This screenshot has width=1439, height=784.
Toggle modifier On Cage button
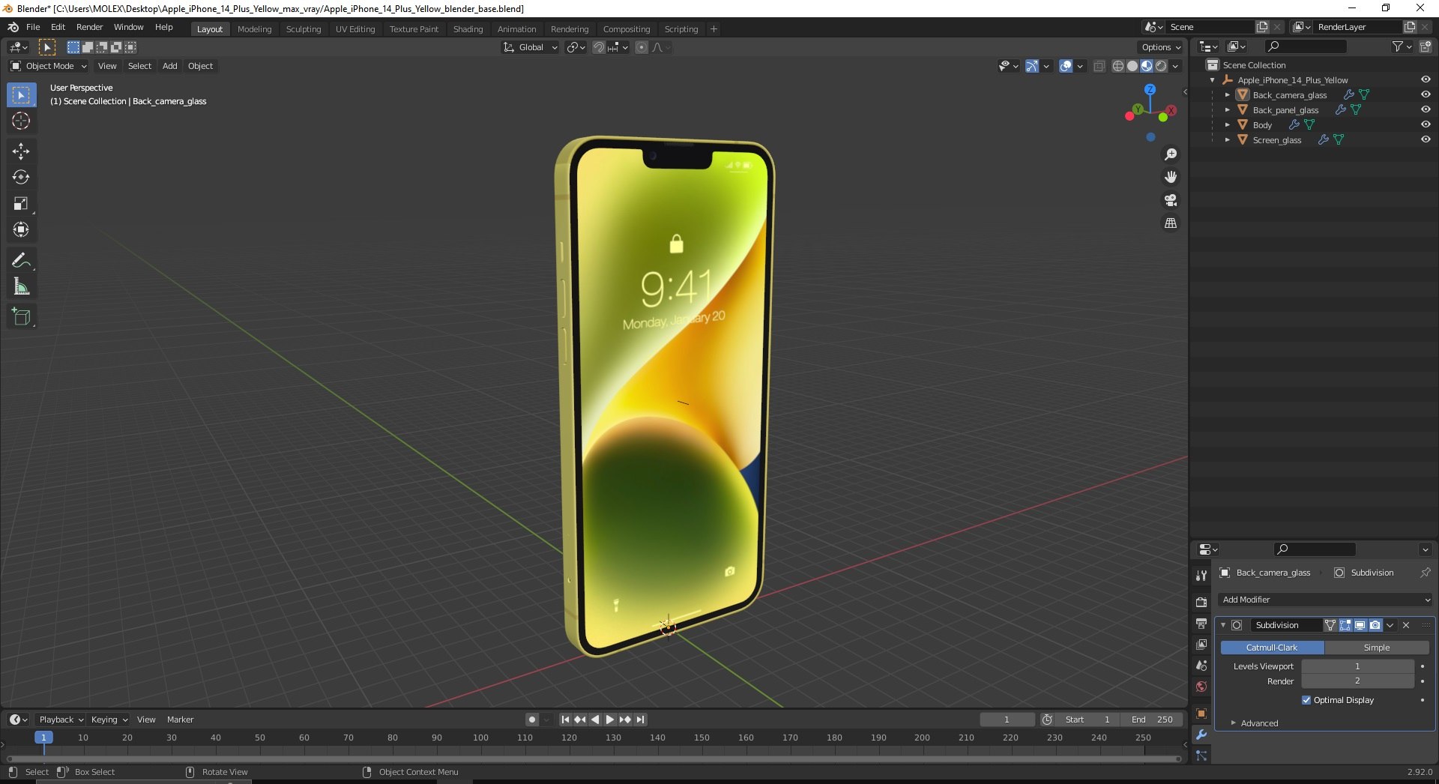coord(1330,625)
